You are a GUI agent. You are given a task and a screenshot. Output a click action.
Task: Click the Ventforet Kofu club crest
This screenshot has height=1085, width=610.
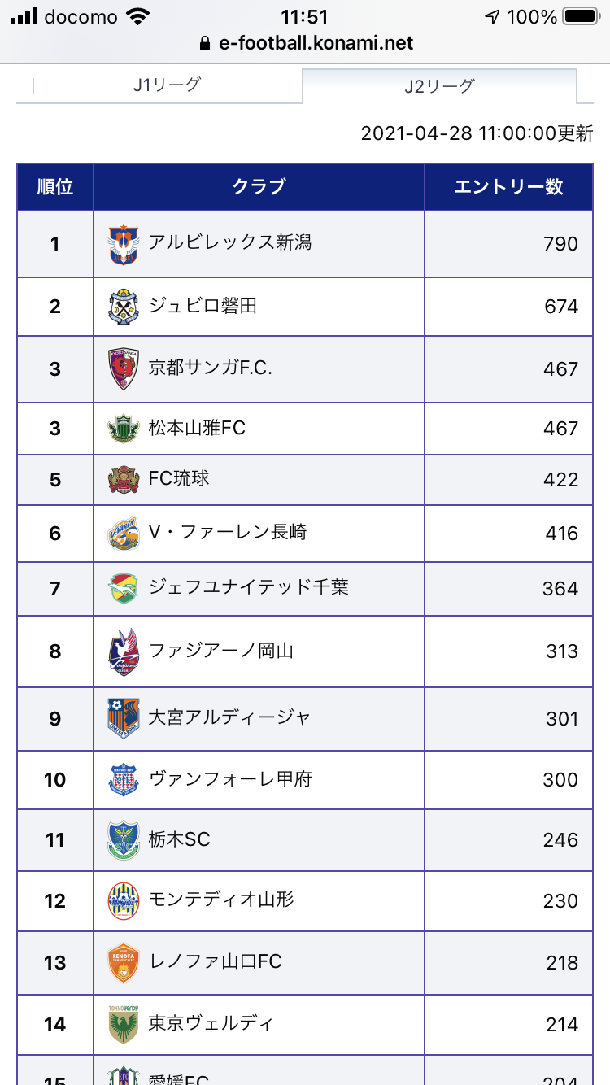click(x=124, y=780)
